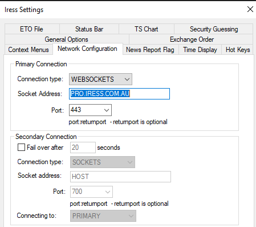Screen dimensions: 256x227
Task: Click the Iress Settings window title
Action: 24,10
